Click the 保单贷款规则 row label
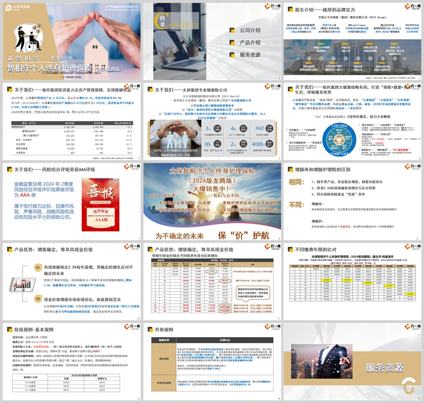This screenshot has width=424, height=403. point(164,383)
